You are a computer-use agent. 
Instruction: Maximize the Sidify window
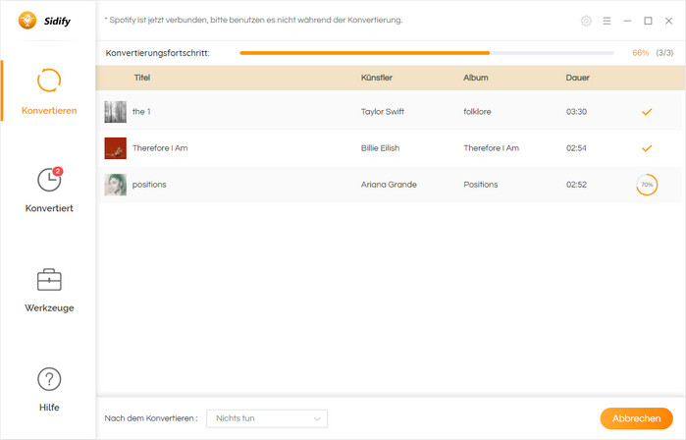point(648,21)
